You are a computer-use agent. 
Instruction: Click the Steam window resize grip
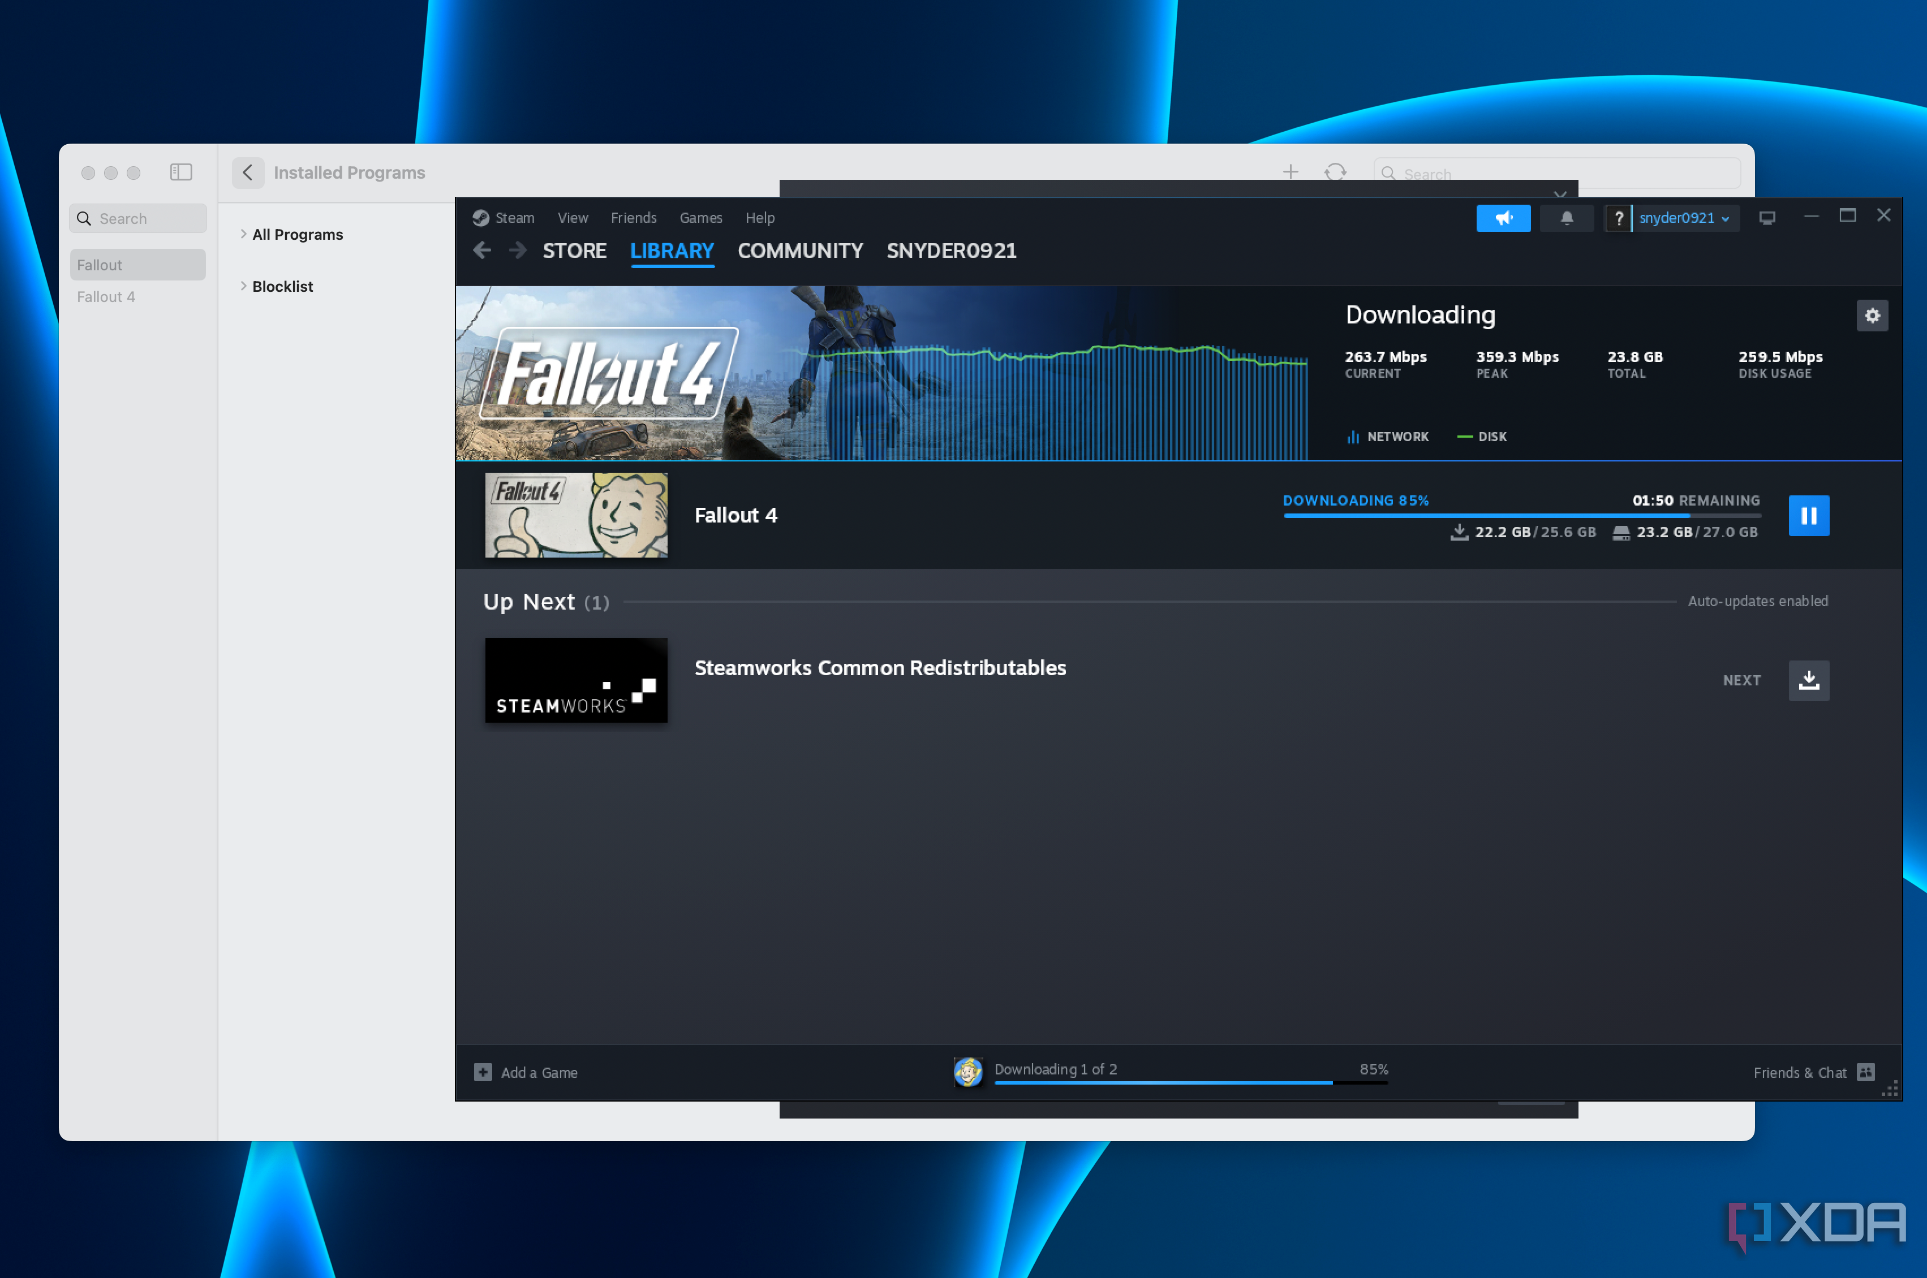(x=1890, y=1088)
